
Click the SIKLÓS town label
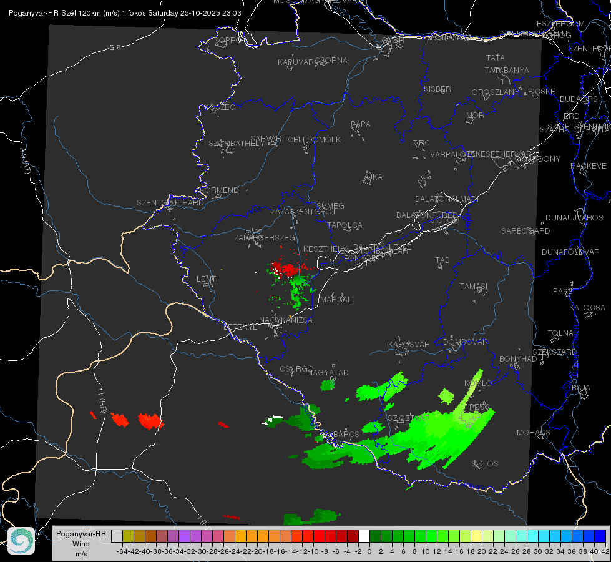click(x=485, y=464)
